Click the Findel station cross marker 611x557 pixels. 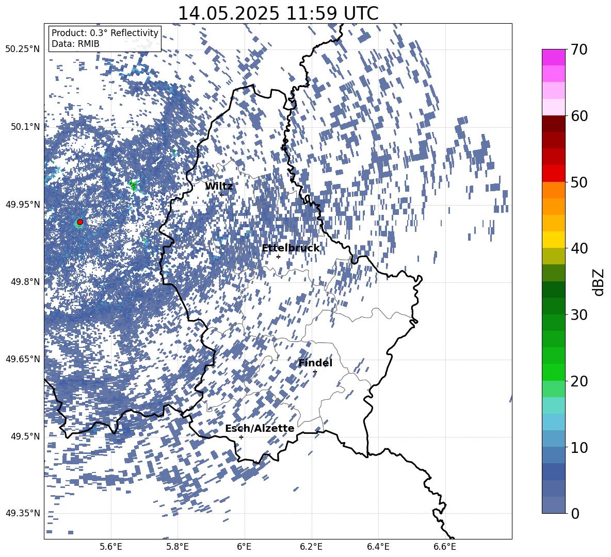click(315, 372)
